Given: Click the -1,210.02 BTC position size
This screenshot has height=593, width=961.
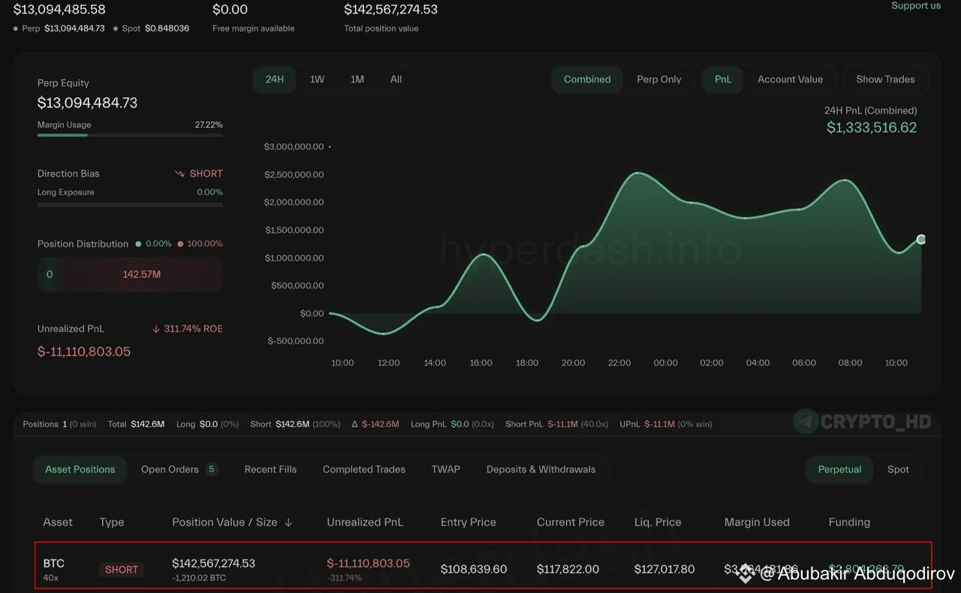Looking at the screenshot, I should 199,578.
